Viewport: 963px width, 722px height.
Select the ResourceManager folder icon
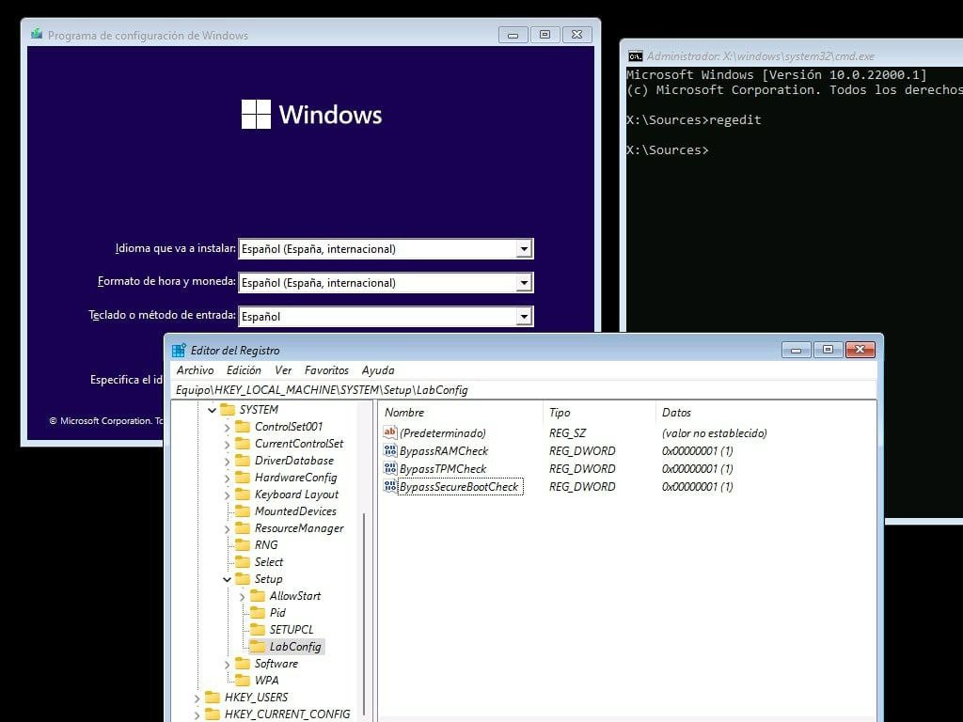(244, 527)
